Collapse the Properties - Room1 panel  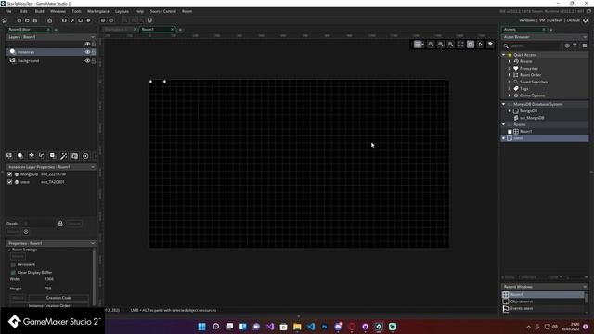tap(93, 243)
